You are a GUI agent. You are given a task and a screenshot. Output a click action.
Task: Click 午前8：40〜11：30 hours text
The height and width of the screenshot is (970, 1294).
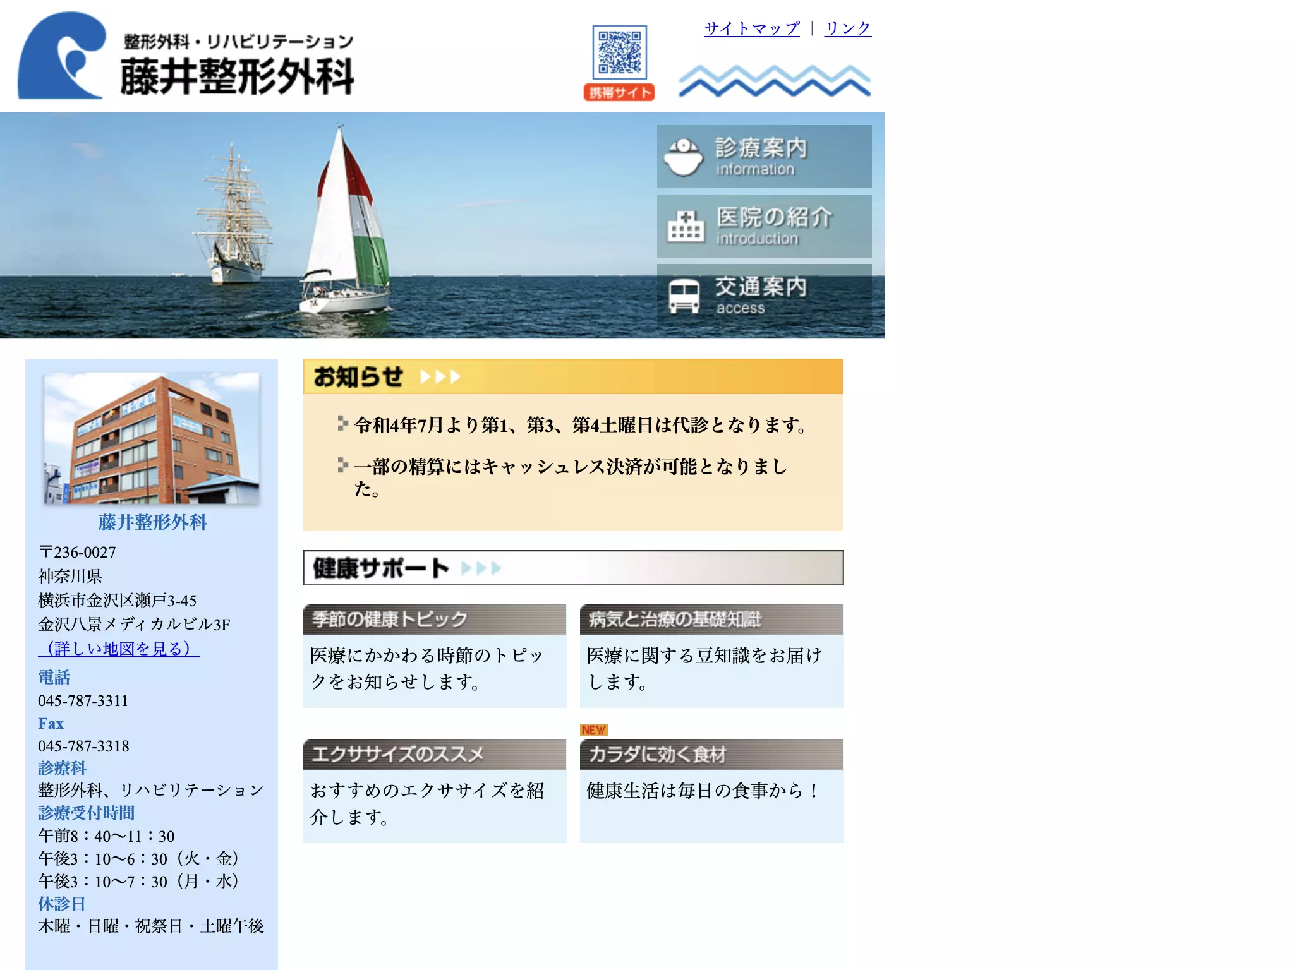(x=106, y=836)
